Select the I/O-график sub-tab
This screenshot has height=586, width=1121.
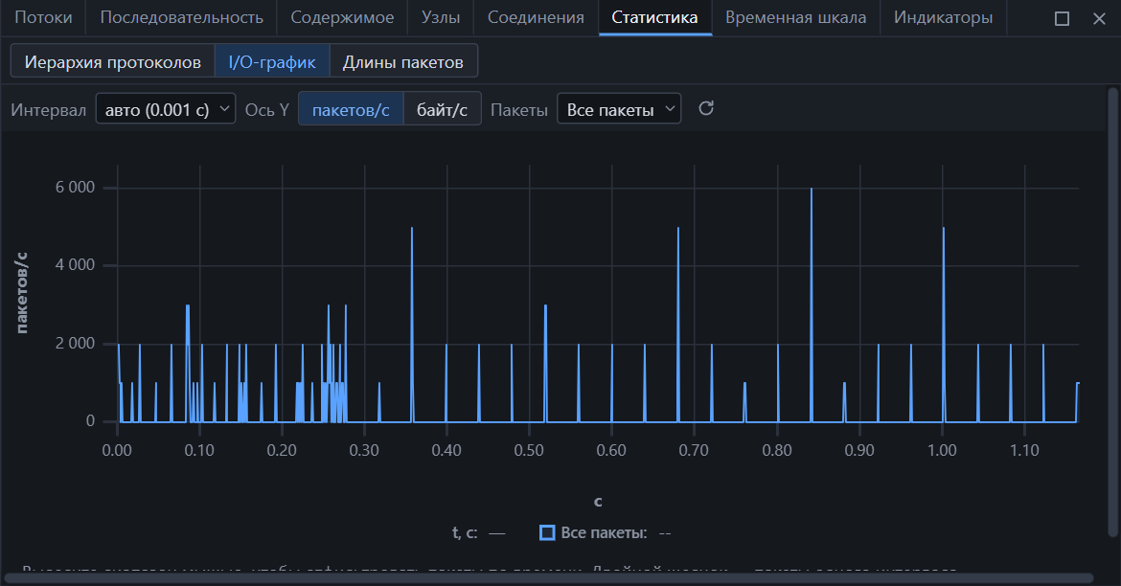click(272, 61)
